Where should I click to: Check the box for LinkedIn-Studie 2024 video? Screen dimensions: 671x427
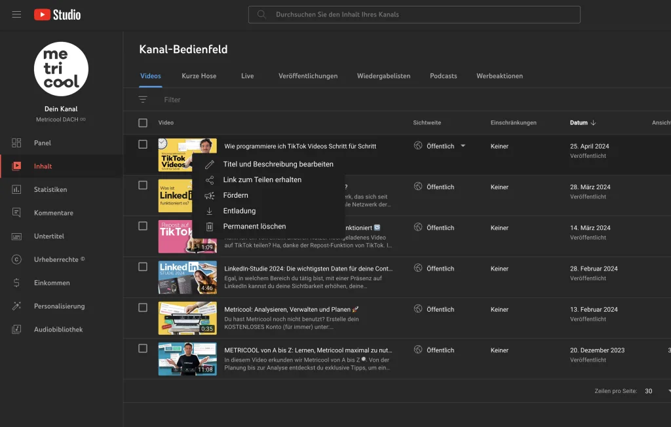click(x=143, y=267)
